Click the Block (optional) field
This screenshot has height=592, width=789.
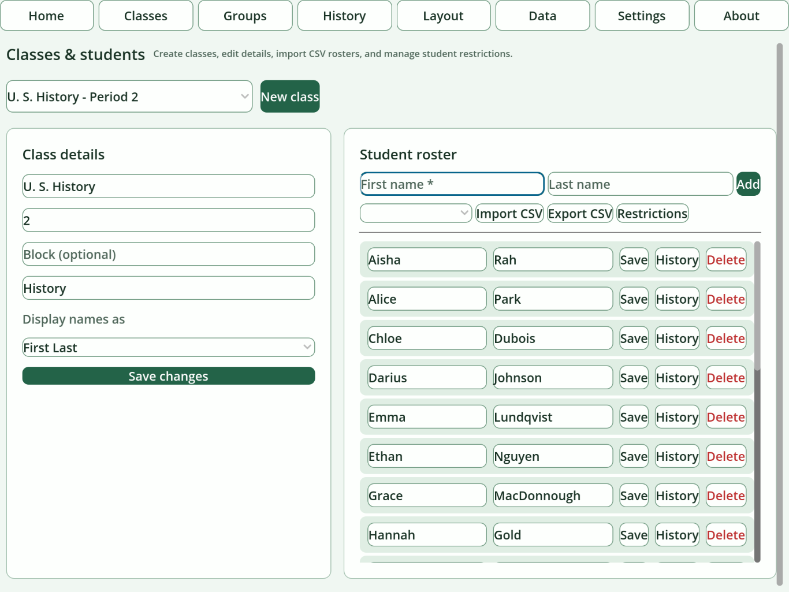pos(169,254)
